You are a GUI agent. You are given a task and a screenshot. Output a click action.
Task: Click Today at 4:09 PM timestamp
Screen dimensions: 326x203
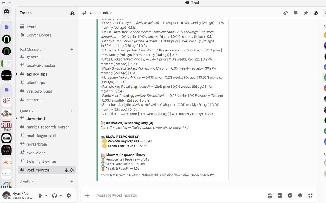[x=203, y=175]
